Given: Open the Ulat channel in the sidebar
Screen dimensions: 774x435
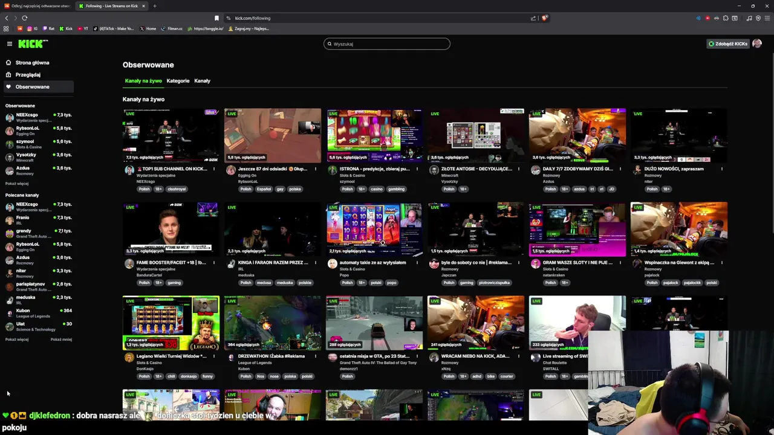Looking at the screenshot, I should click(x=37, y=326).
